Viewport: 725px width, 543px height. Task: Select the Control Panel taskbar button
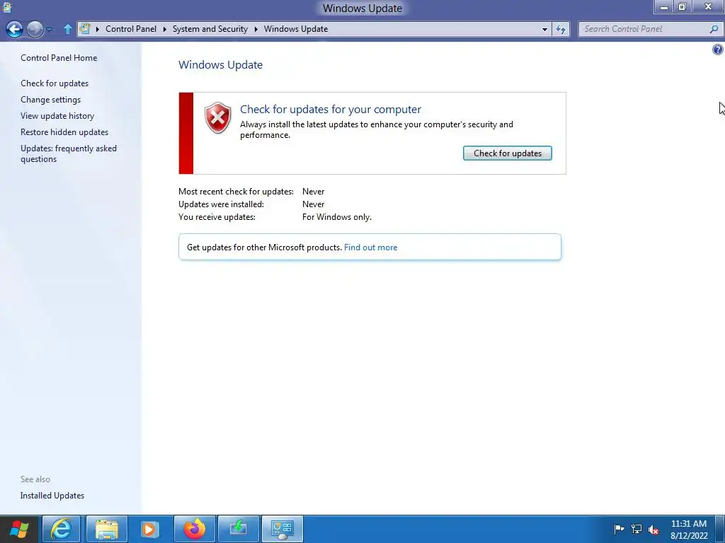282,529
